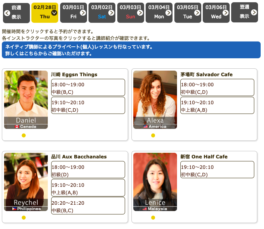
Task: Click Lenice's instructor photo
Action: (x=155, y=182)
